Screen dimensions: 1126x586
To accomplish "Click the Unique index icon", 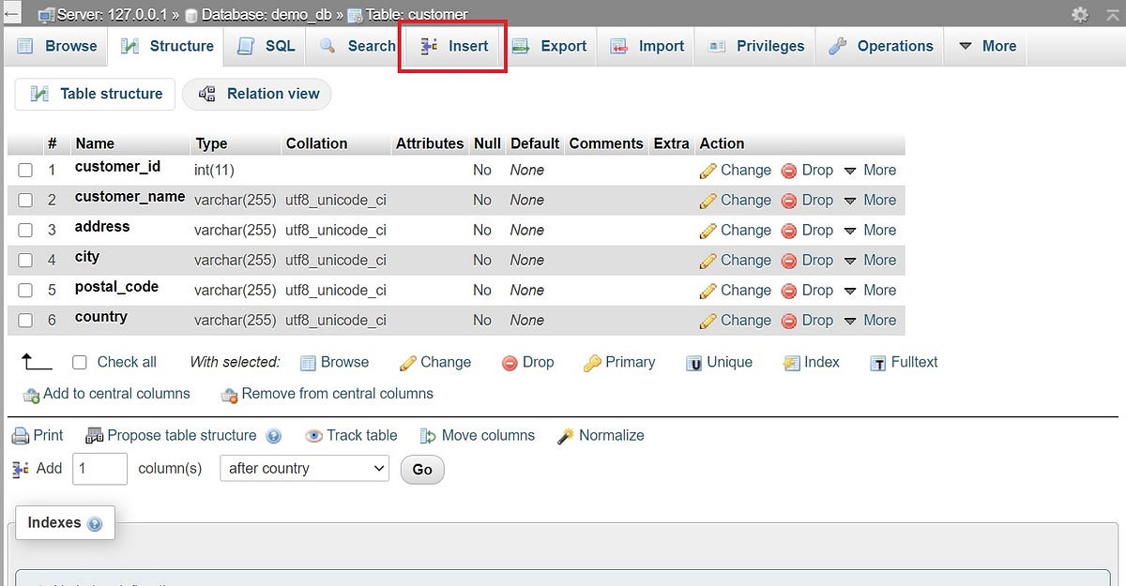I will click(692, 362).
